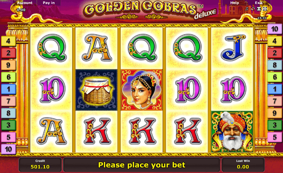Screen dimensions: 283x173
Task: Click the blue J card symbol
Action: coord(233,48)
